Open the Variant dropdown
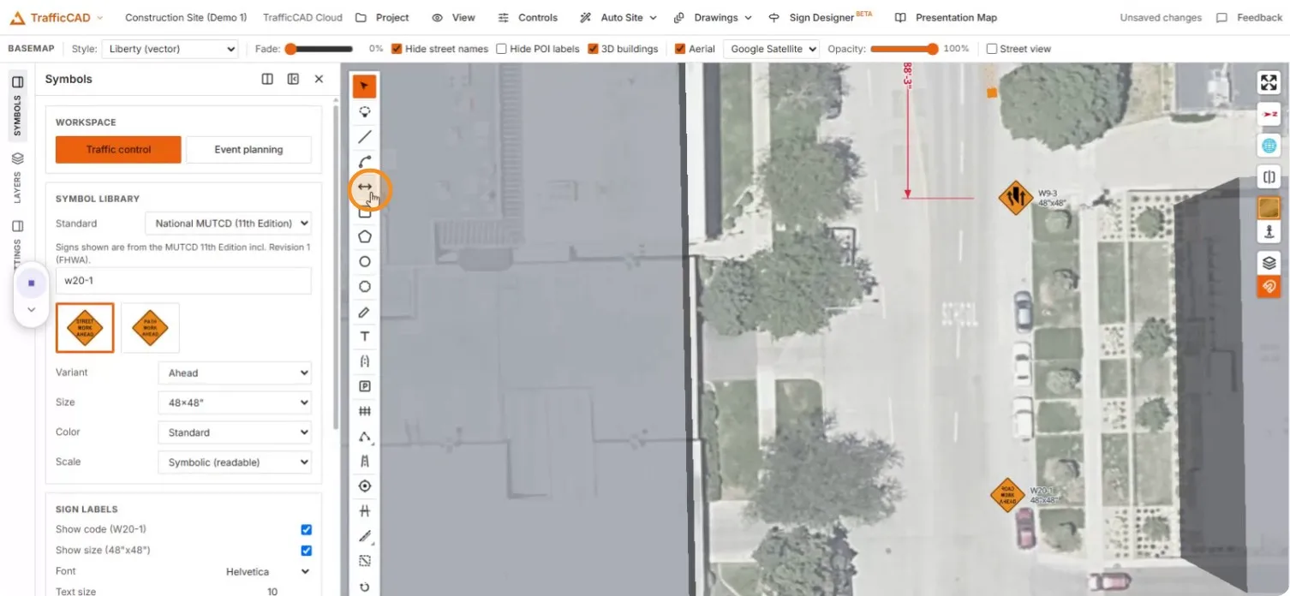Screen dimensions: 1290x596 [x=235, y=373]
